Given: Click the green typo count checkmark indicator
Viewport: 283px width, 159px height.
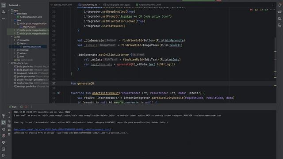Looking at the screenshot, I should [267, 10].
